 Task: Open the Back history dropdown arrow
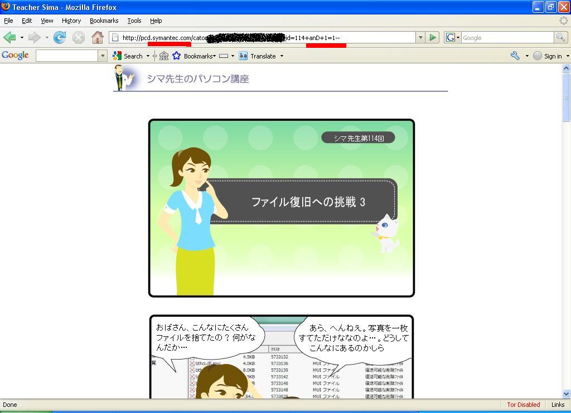(x=22, y=37)
